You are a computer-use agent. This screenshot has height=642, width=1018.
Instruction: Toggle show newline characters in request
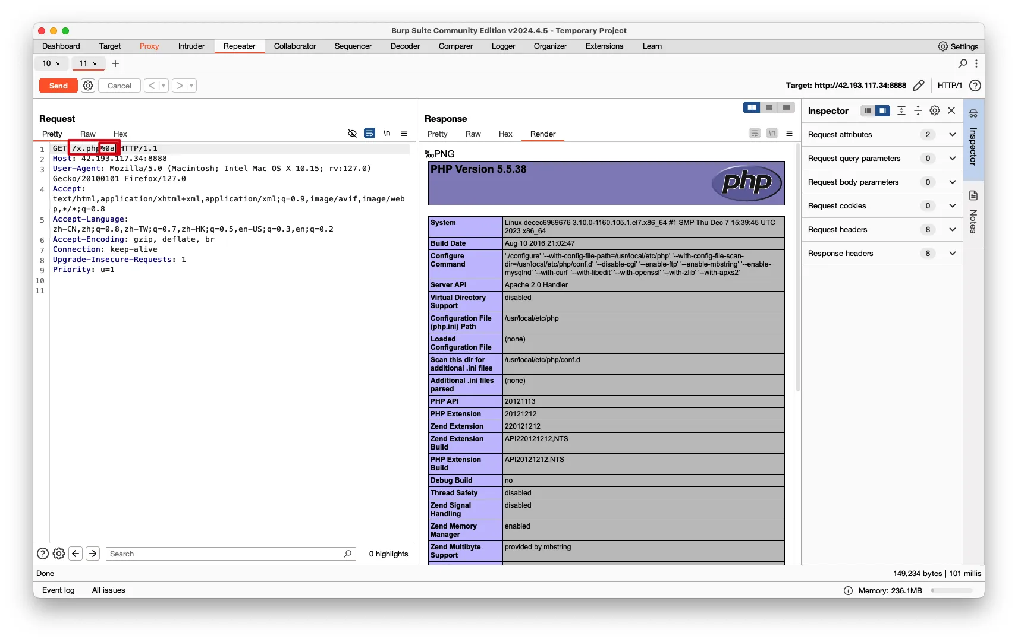coord(387,134)
